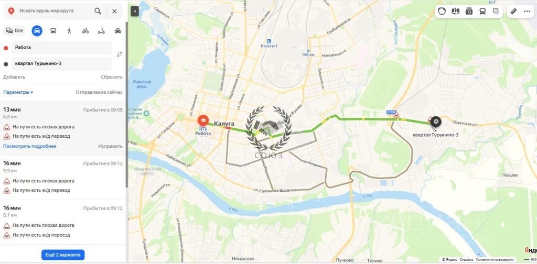Expand the Параметры route options dropdown
537x264 pixels.
(18, 92)
